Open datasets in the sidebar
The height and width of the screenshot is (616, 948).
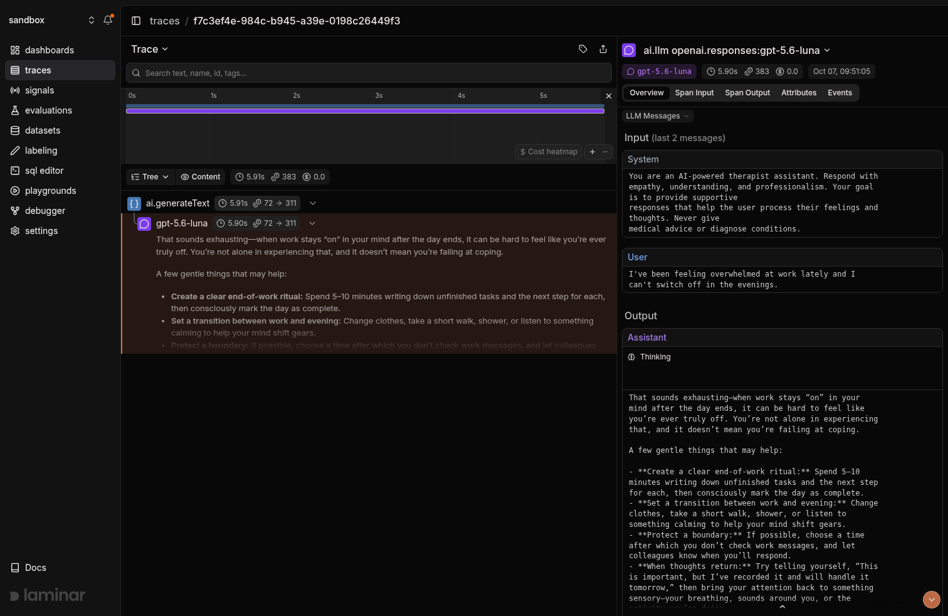(x=60, y=130)
